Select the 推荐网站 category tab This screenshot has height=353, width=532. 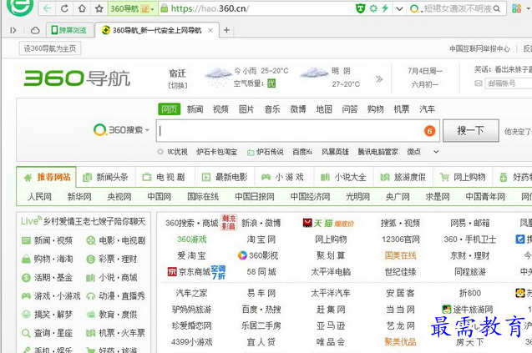pos(47,177)
